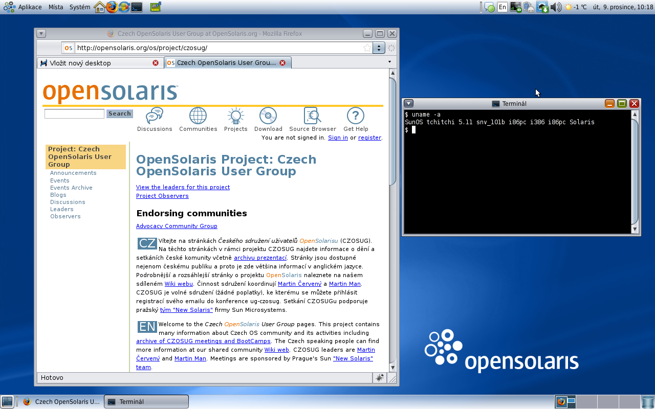Screen dimensions: 655x409
Task: Open the package update manager launcher
Action: [x=124, y=7]
